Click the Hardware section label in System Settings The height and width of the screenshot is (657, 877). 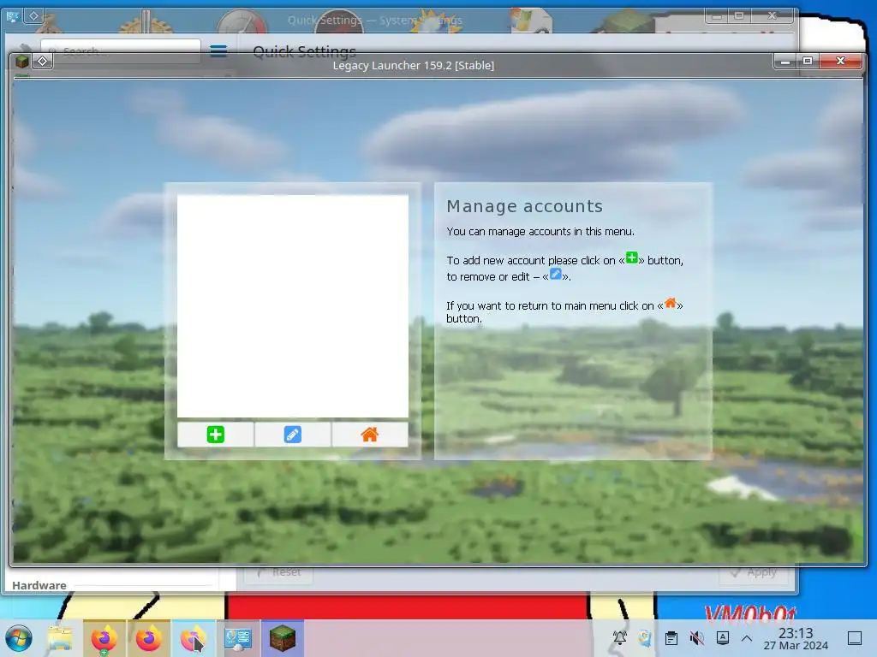point(39,585)
